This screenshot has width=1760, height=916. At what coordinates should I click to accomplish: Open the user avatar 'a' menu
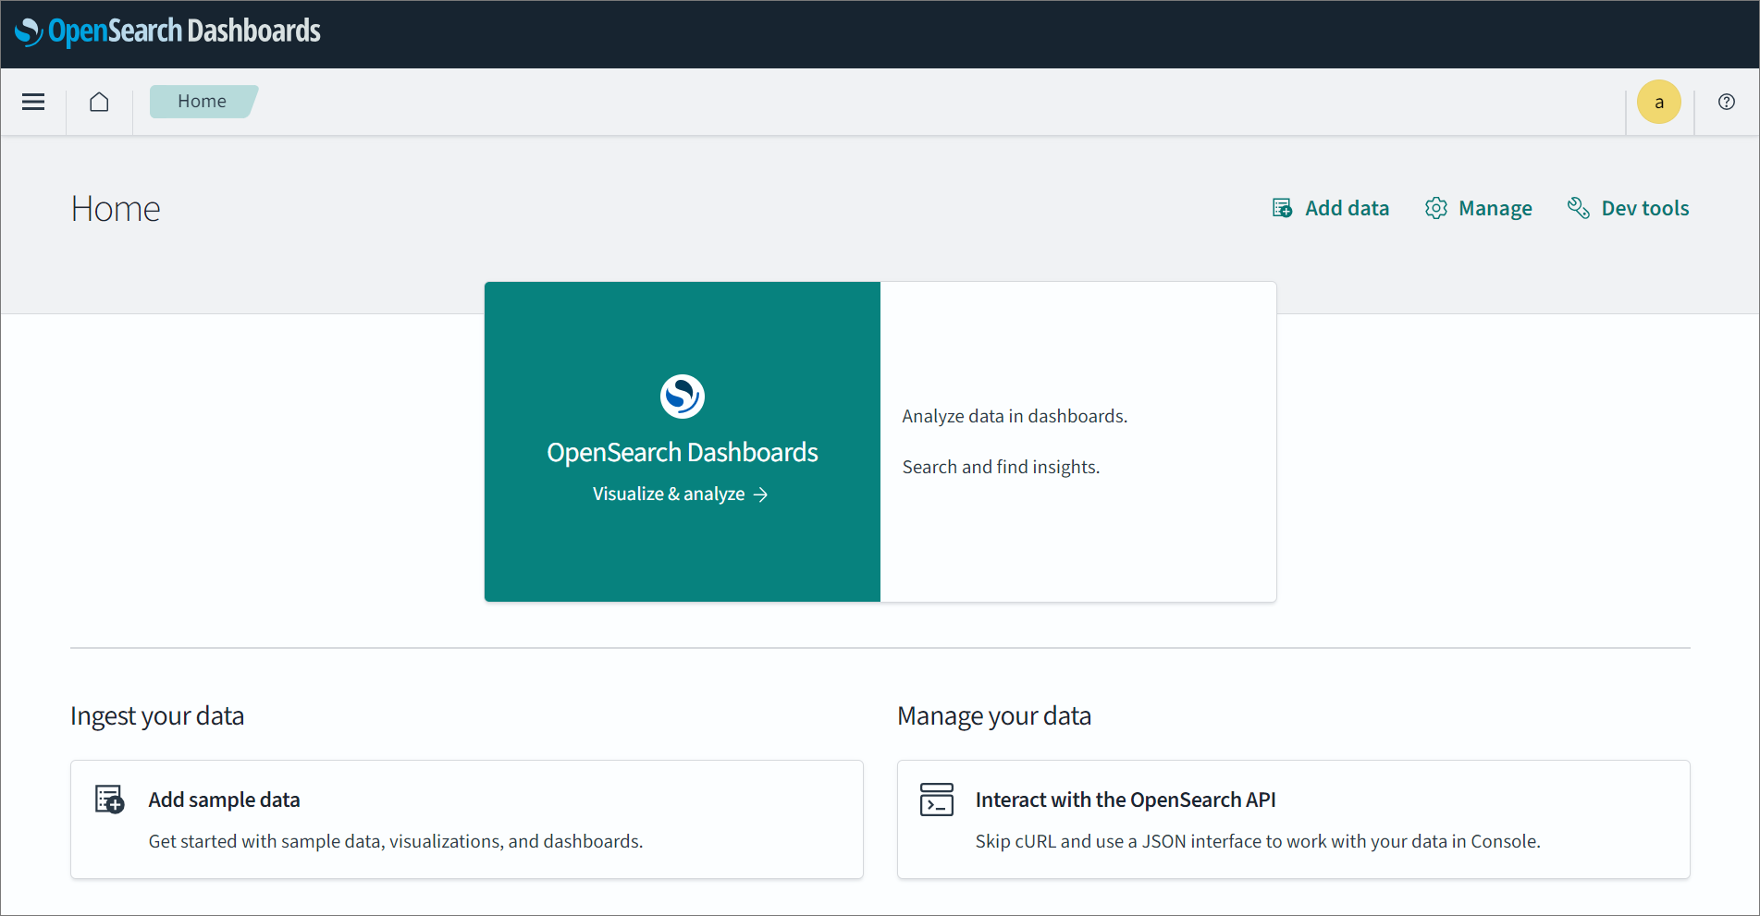1658,102
